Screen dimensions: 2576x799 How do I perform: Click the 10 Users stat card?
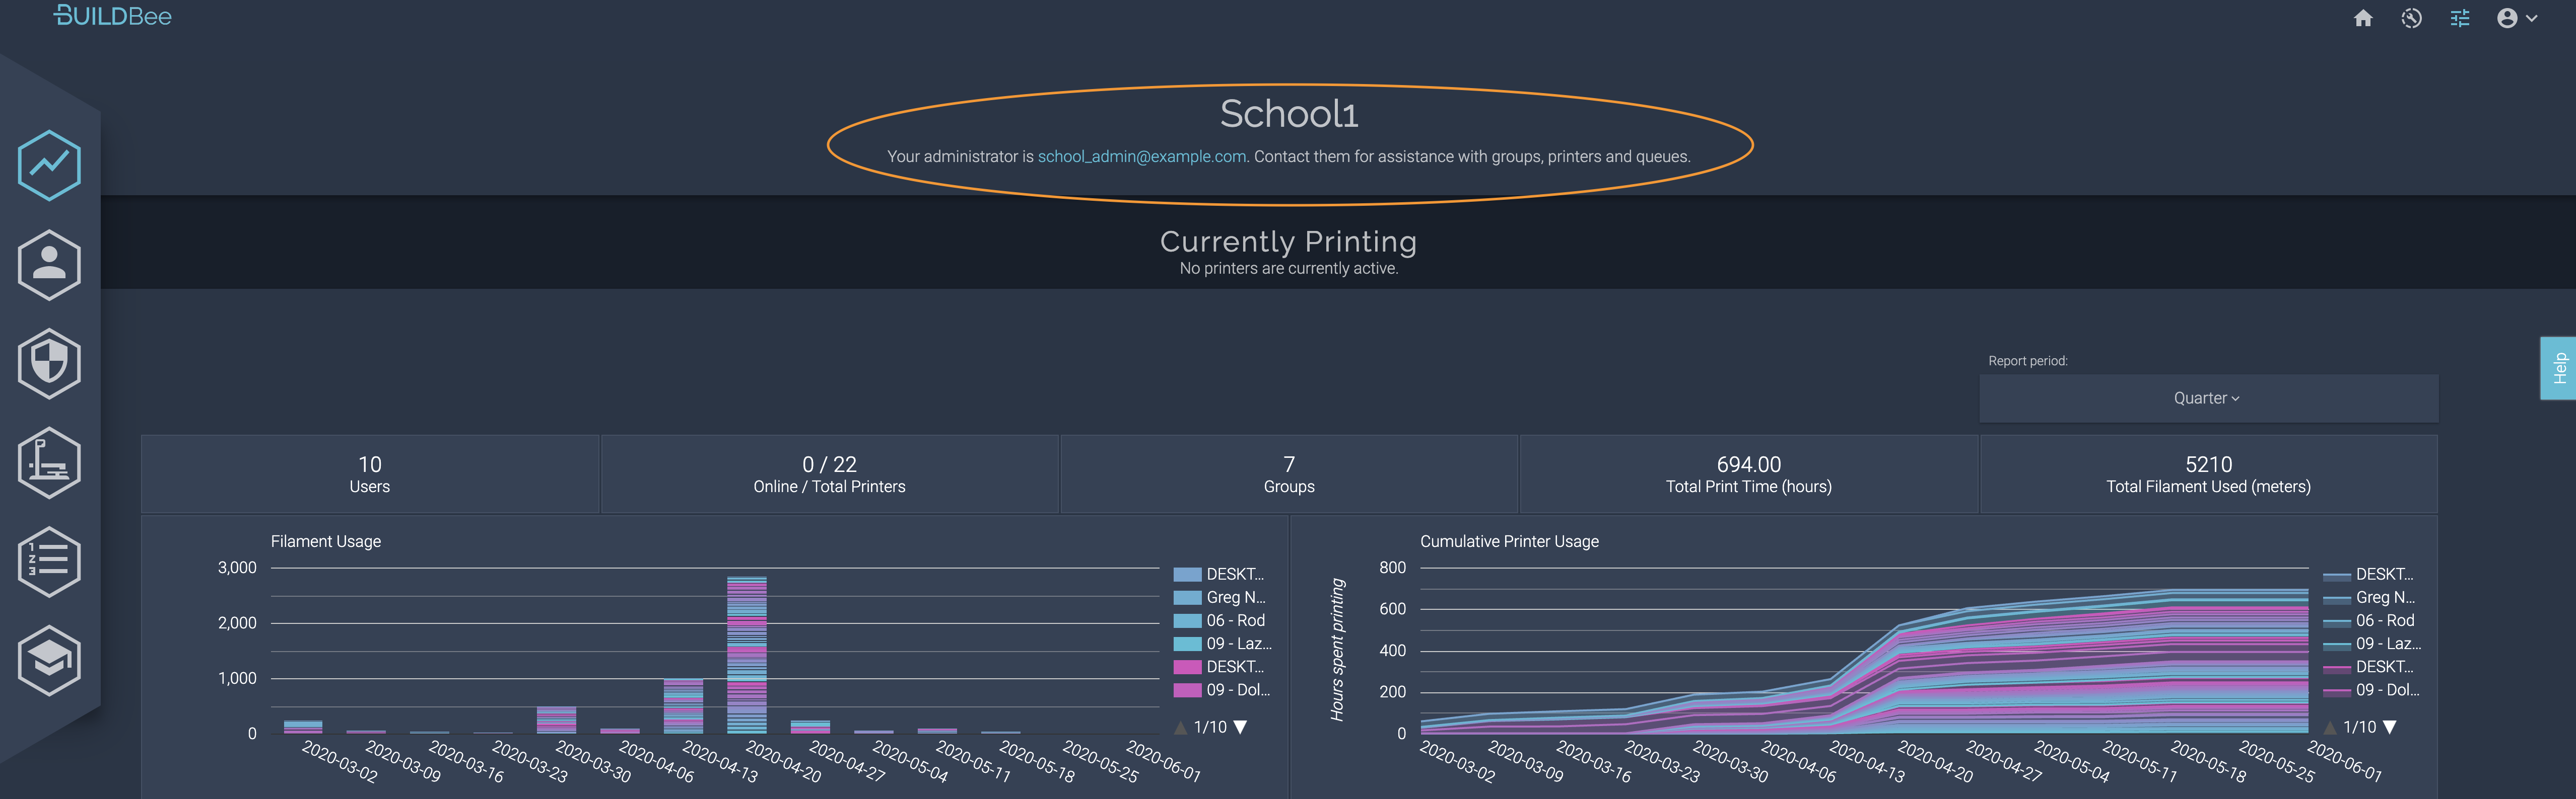click(x=370, y=474)
